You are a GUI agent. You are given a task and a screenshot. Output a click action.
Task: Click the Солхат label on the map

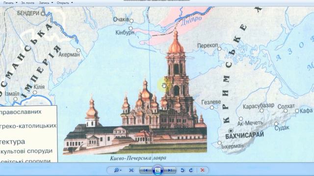286,107
